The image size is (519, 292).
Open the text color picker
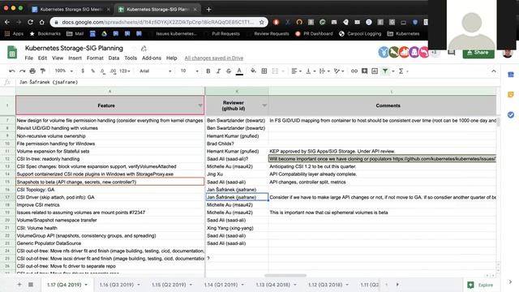[239, 71]
